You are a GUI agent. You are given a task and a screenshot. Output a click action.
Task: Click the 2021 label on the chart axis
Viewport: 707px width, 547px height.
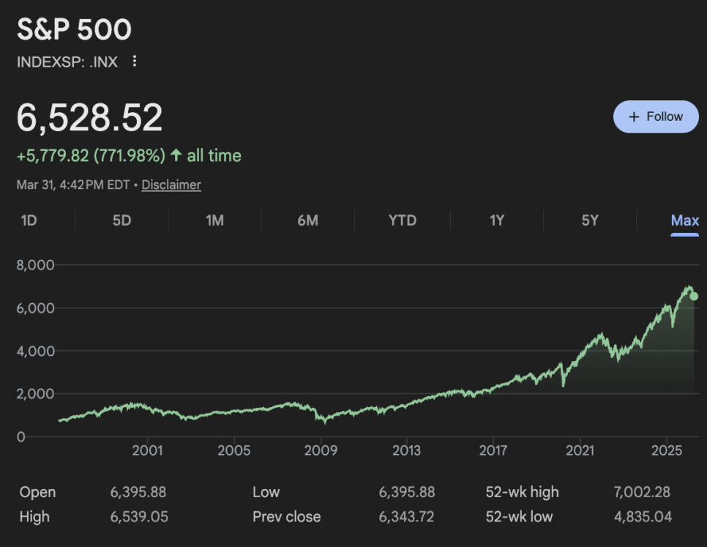(x=580, y=450)
